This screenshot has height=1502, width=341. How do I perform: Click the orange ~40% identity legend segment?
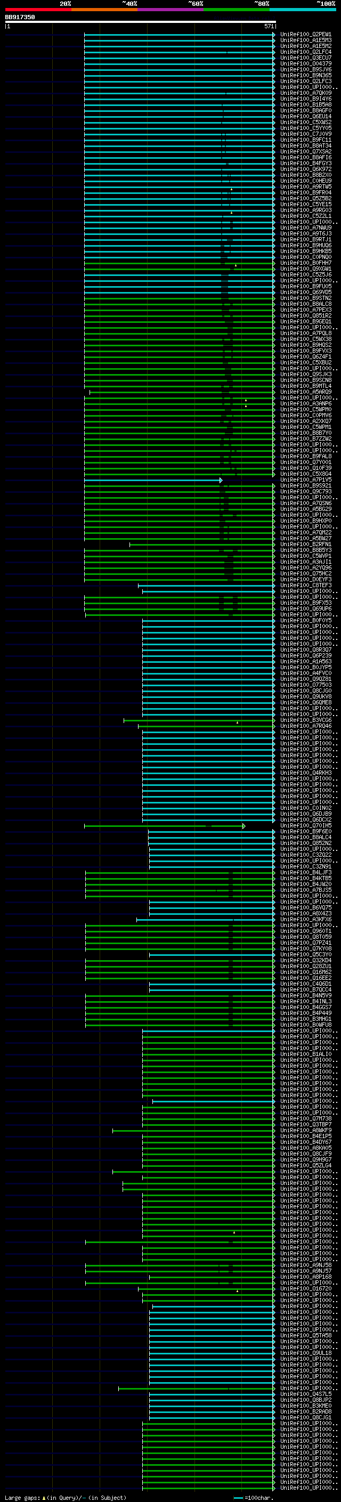(x=104, y=10)
